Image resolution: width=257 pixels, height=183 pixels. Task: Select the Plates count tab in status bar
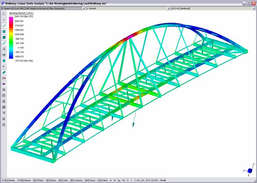39,180
